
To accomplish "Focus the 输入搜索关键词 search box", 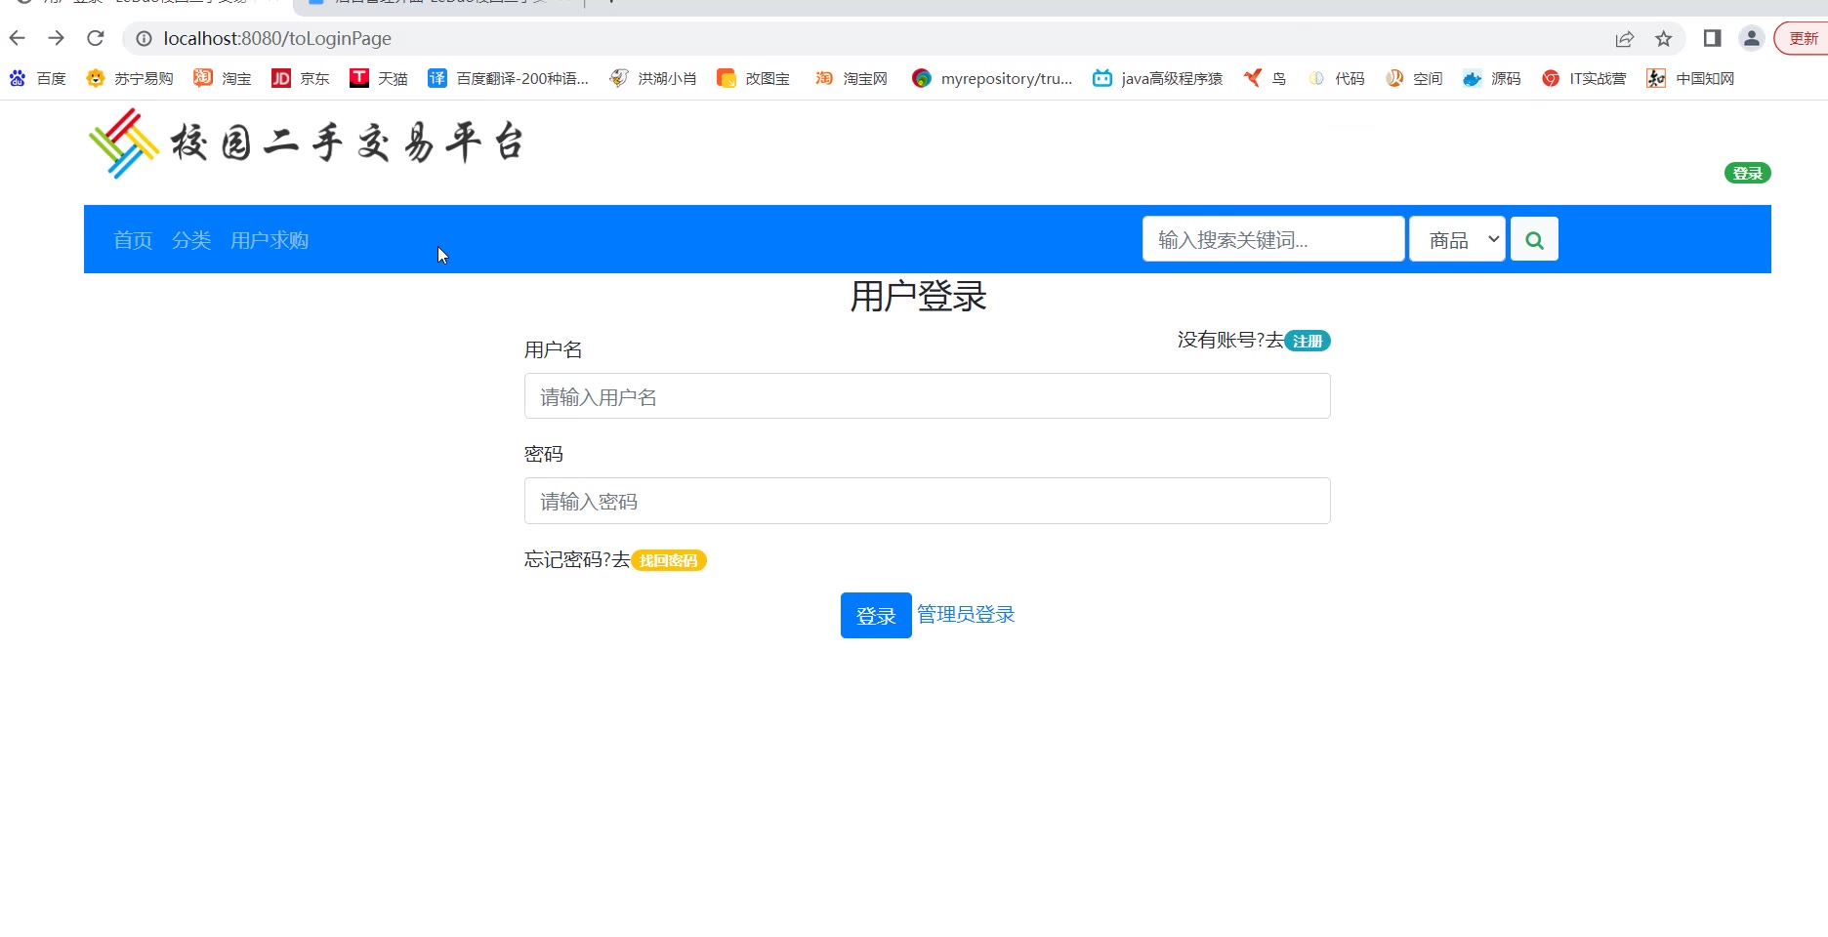I will [1273, 239].
